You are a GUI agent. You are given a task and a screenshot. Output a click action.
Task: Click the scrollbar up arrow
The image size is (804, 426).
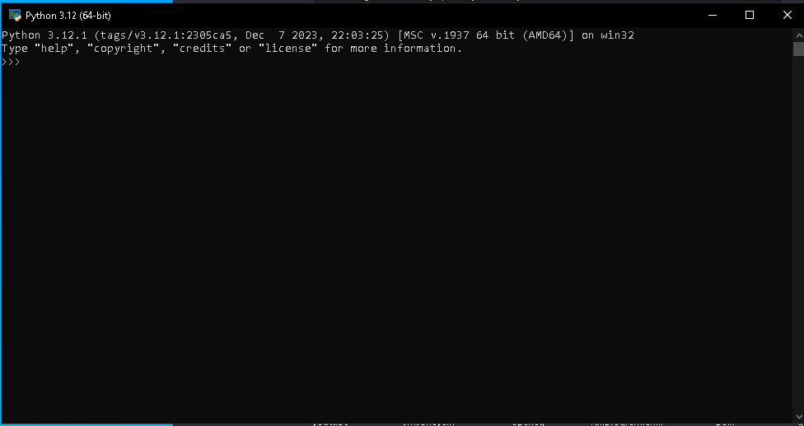[798, 35]
